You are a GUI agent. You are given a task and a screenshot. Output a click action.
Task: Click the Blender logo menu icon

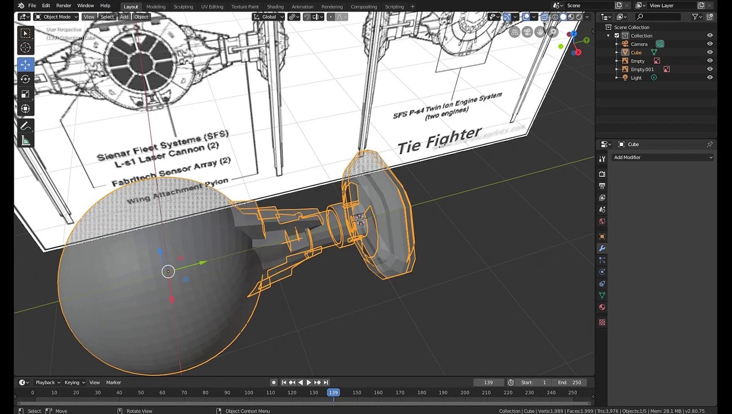[x=21, y=6]
